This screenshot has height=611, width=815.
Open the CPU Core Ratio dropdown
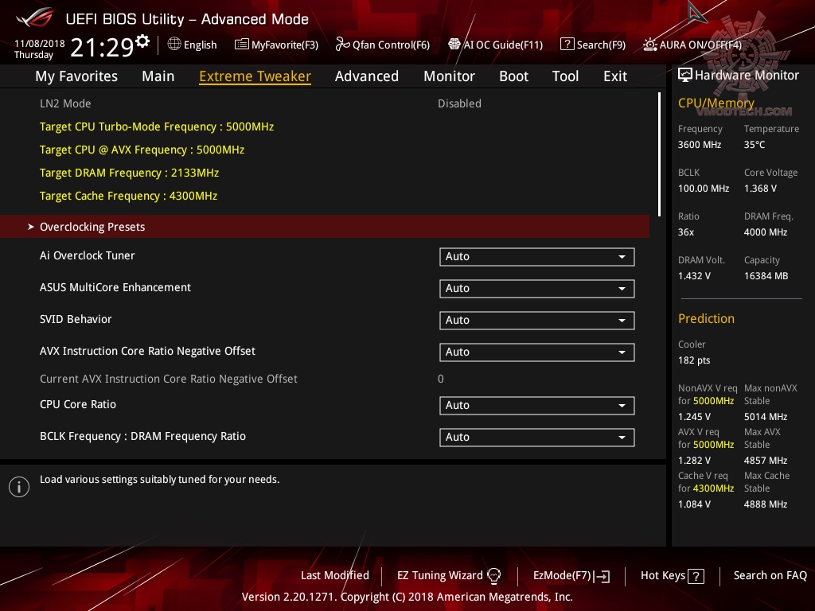tap(537, 405)
